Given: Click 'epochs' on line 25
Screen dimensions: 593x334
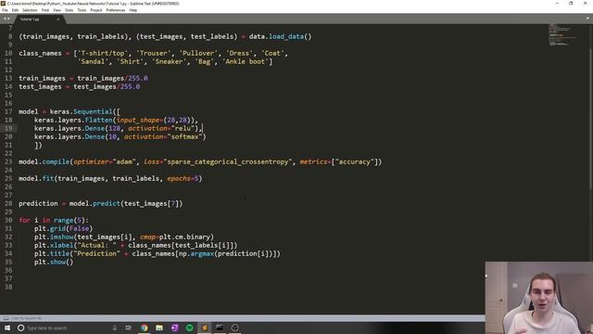Looking at the screenshot, I should coord(179,178).
